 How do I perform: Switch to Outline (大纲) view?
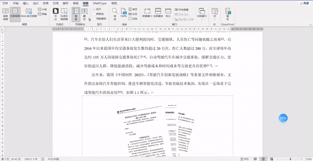(42, 9)
